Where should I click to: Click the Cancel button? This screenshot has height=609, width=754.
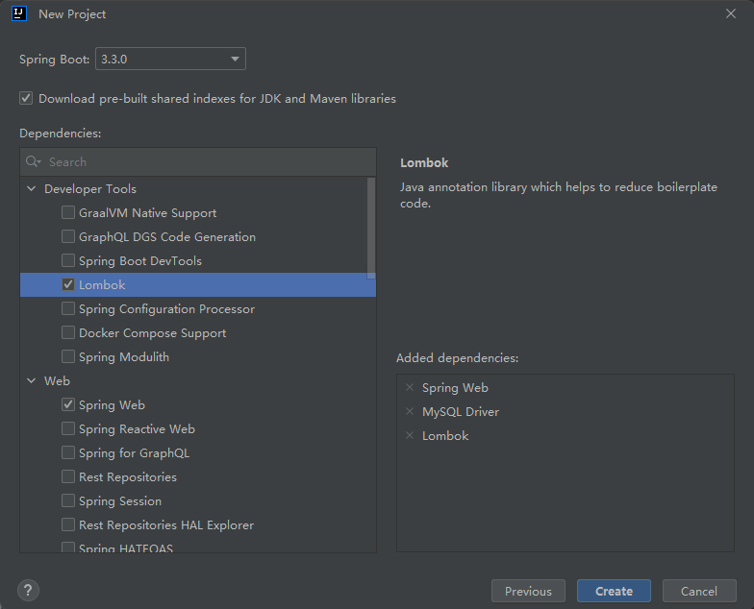click(699, 591)
